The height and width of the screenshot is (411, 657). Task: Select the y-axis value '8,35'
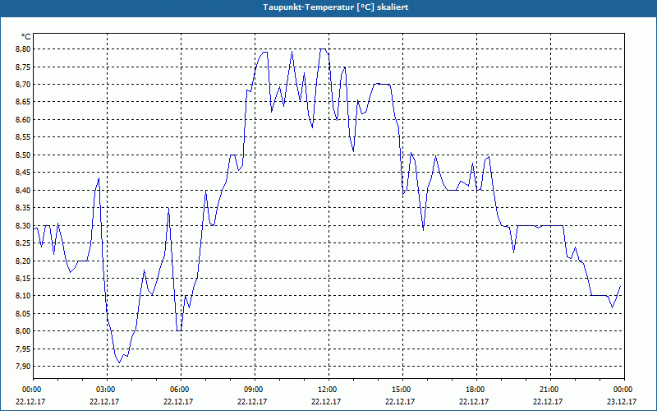(23, 208)
